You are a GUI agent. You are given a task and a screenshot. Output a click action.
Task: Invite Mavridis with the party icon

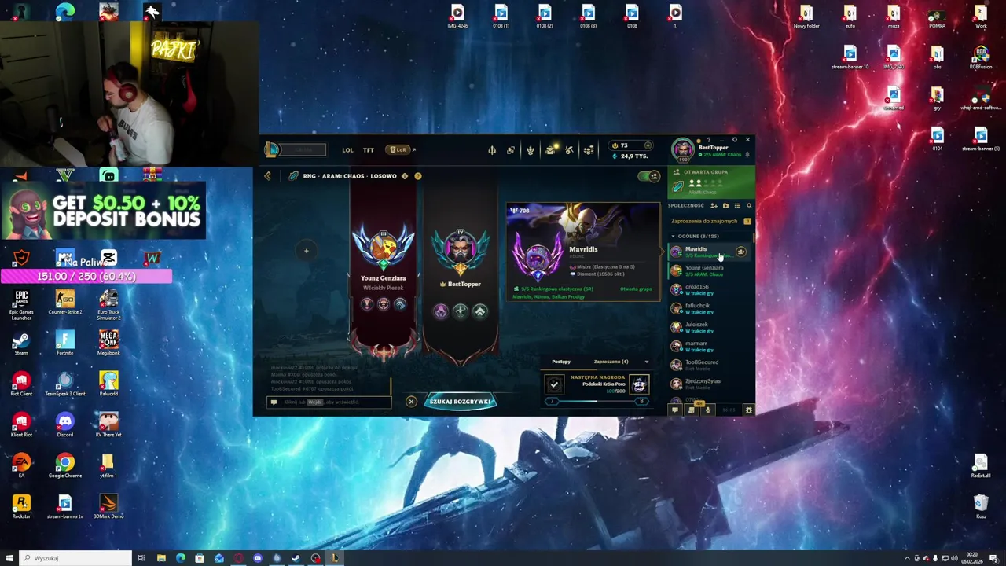(741, 252)
